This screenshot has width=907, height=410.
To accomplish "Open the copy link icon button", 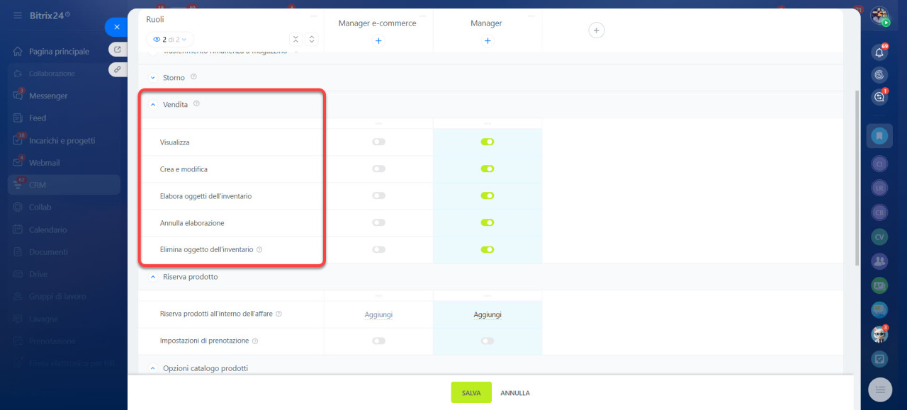I will [x=118, y=69].
